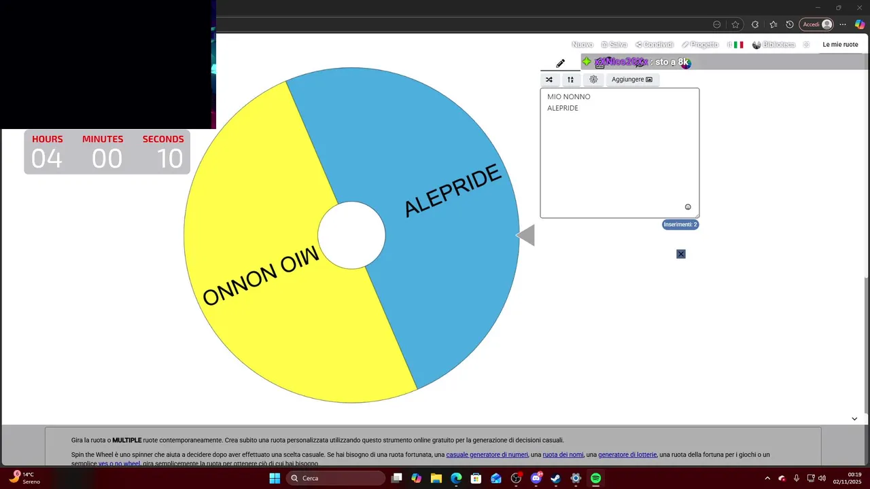Image resolution: width=870 pixels, height=489 pixels.
Task: Follow the ruota dei nomi link
Action: [563, 455]
